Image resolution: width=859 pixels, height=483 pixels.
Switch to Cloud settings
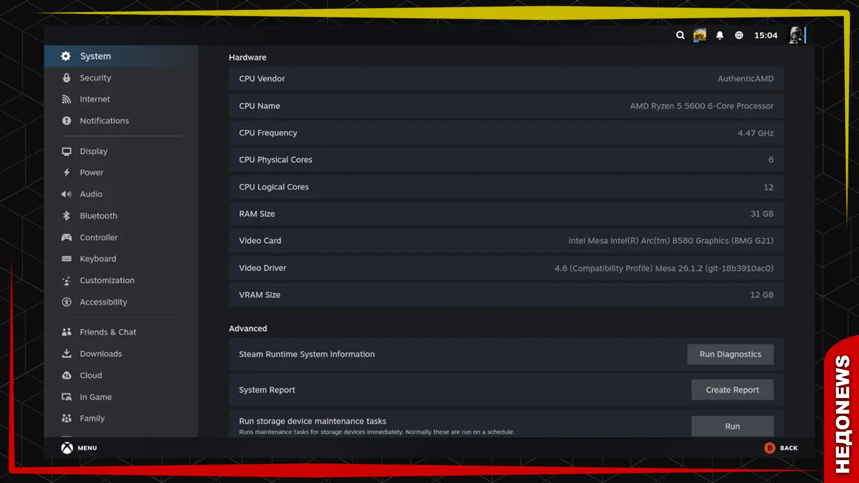(121, 375)
